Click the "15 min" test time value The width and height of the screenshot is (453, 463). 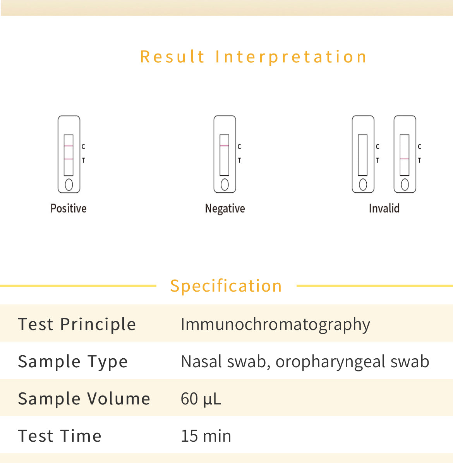[x=206, y=436]
